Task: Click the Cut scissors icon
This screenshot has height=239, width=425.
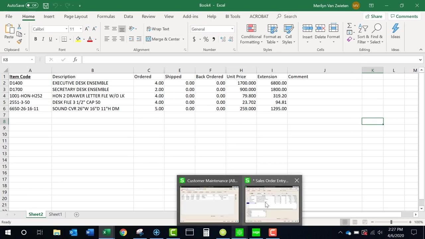Action: [19, 27]
